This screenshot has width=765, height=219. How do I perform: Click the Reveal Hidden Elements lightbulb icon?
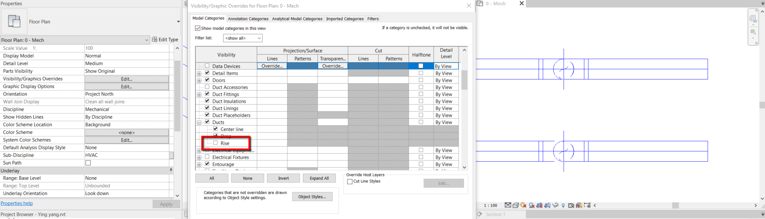coord(563,205)
